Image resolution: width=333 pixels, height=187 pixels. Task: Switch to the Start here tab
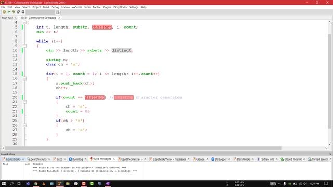tap(7, 18)
